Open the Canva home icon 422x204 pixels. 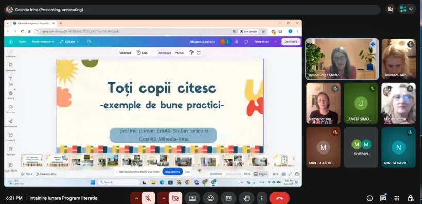pyautogui.click(x=11, y=42)
